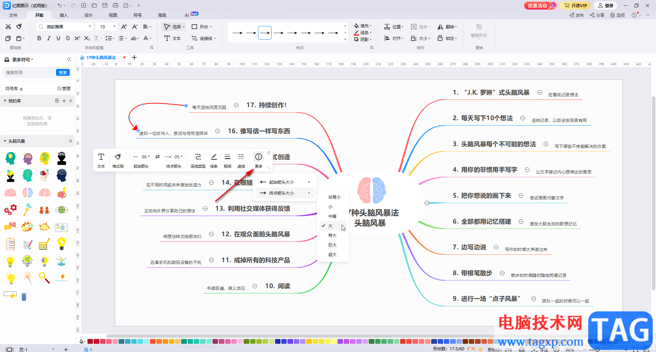Decrease font size icon
Viewport: 656px width, 352px height.
point(135,27)
